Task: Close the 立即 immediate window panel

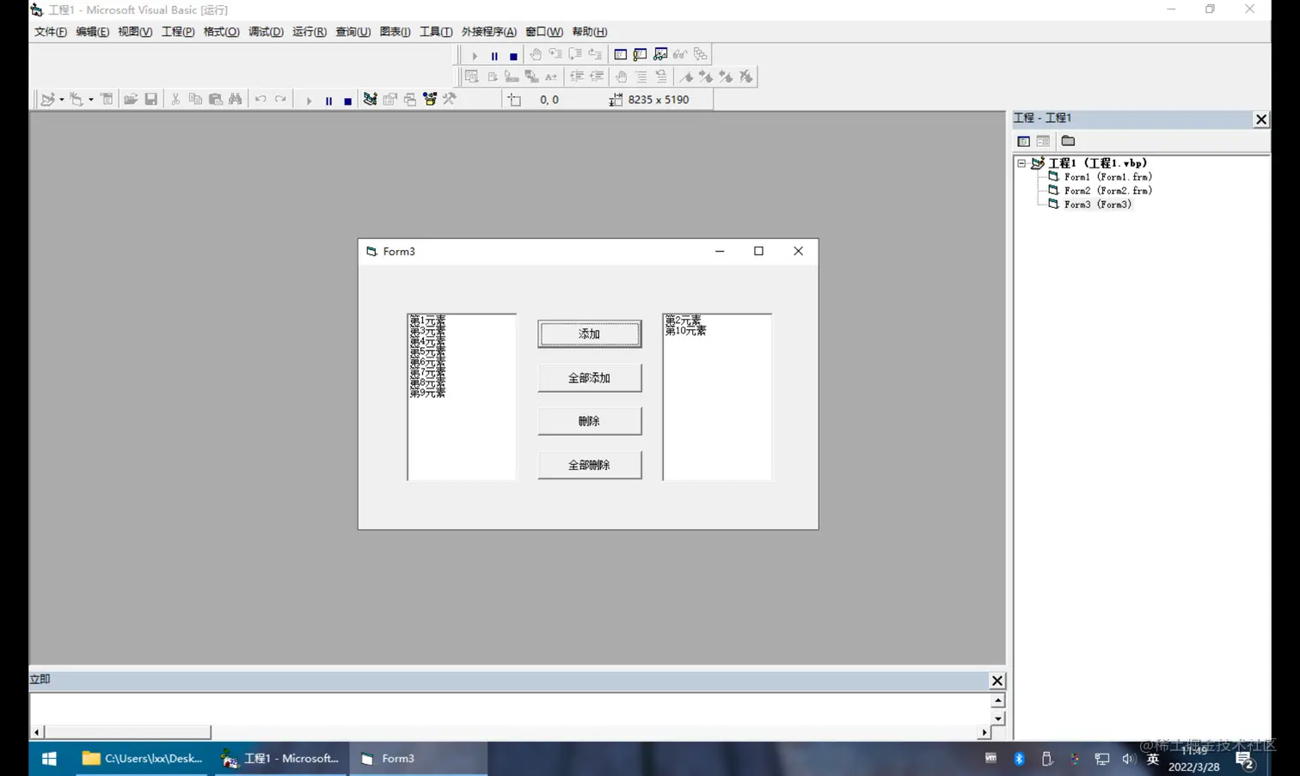Action: pos(997,681)
